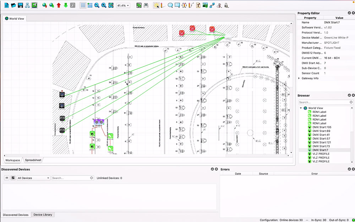Sort Errors by the Date column
Image resolution: width=355 pixels, height=222 pixels.
pos(238,174)
